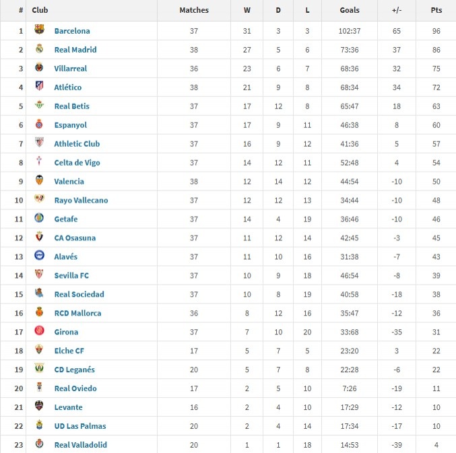Open the Espanyol team link

pyautogui.click(x=70, y=125)
